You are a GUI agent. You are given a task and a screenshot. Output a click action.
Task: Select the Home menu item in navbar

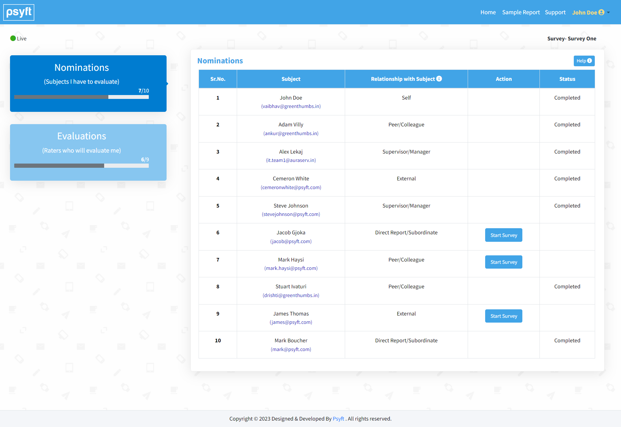[x=488, y=12]
